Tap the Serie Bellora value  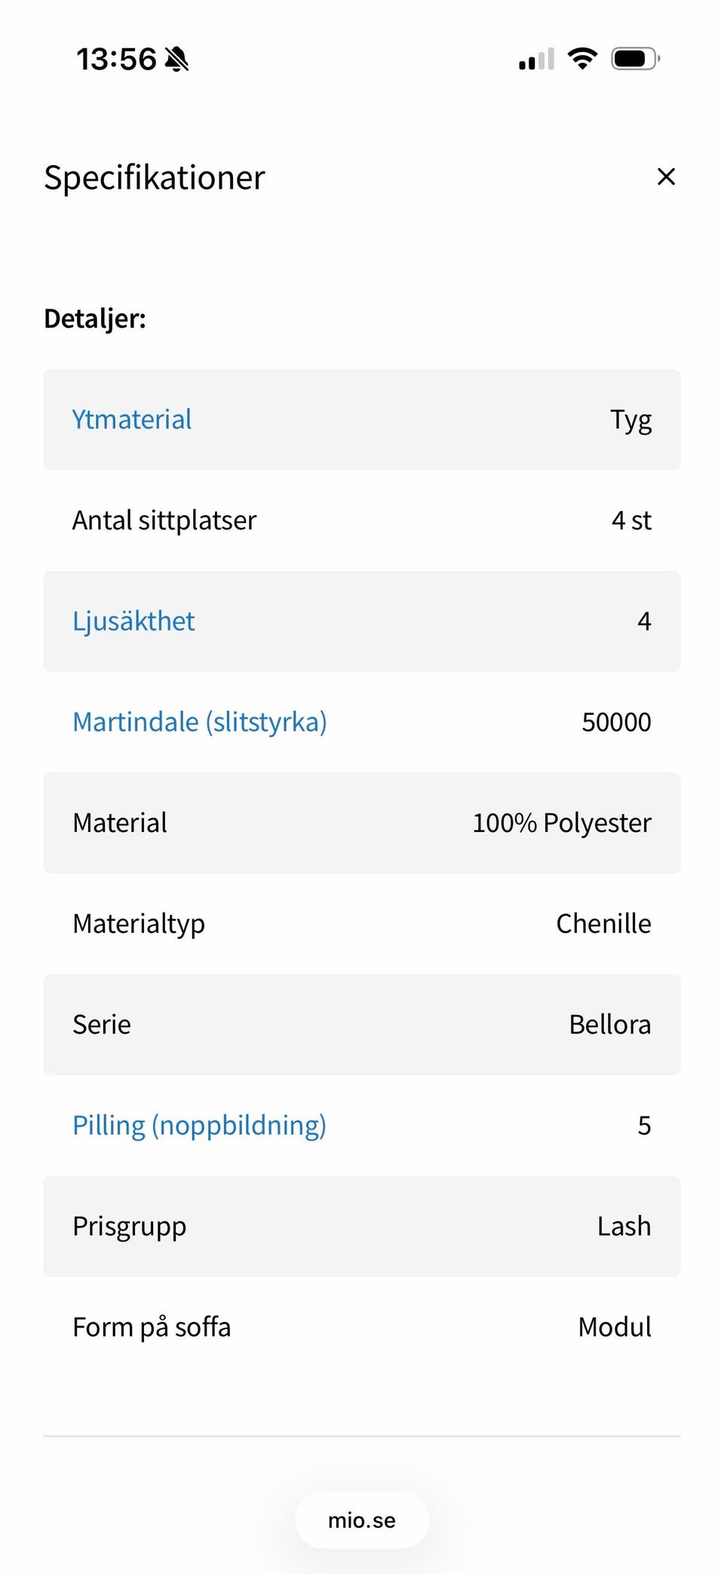click(609, 1025)
